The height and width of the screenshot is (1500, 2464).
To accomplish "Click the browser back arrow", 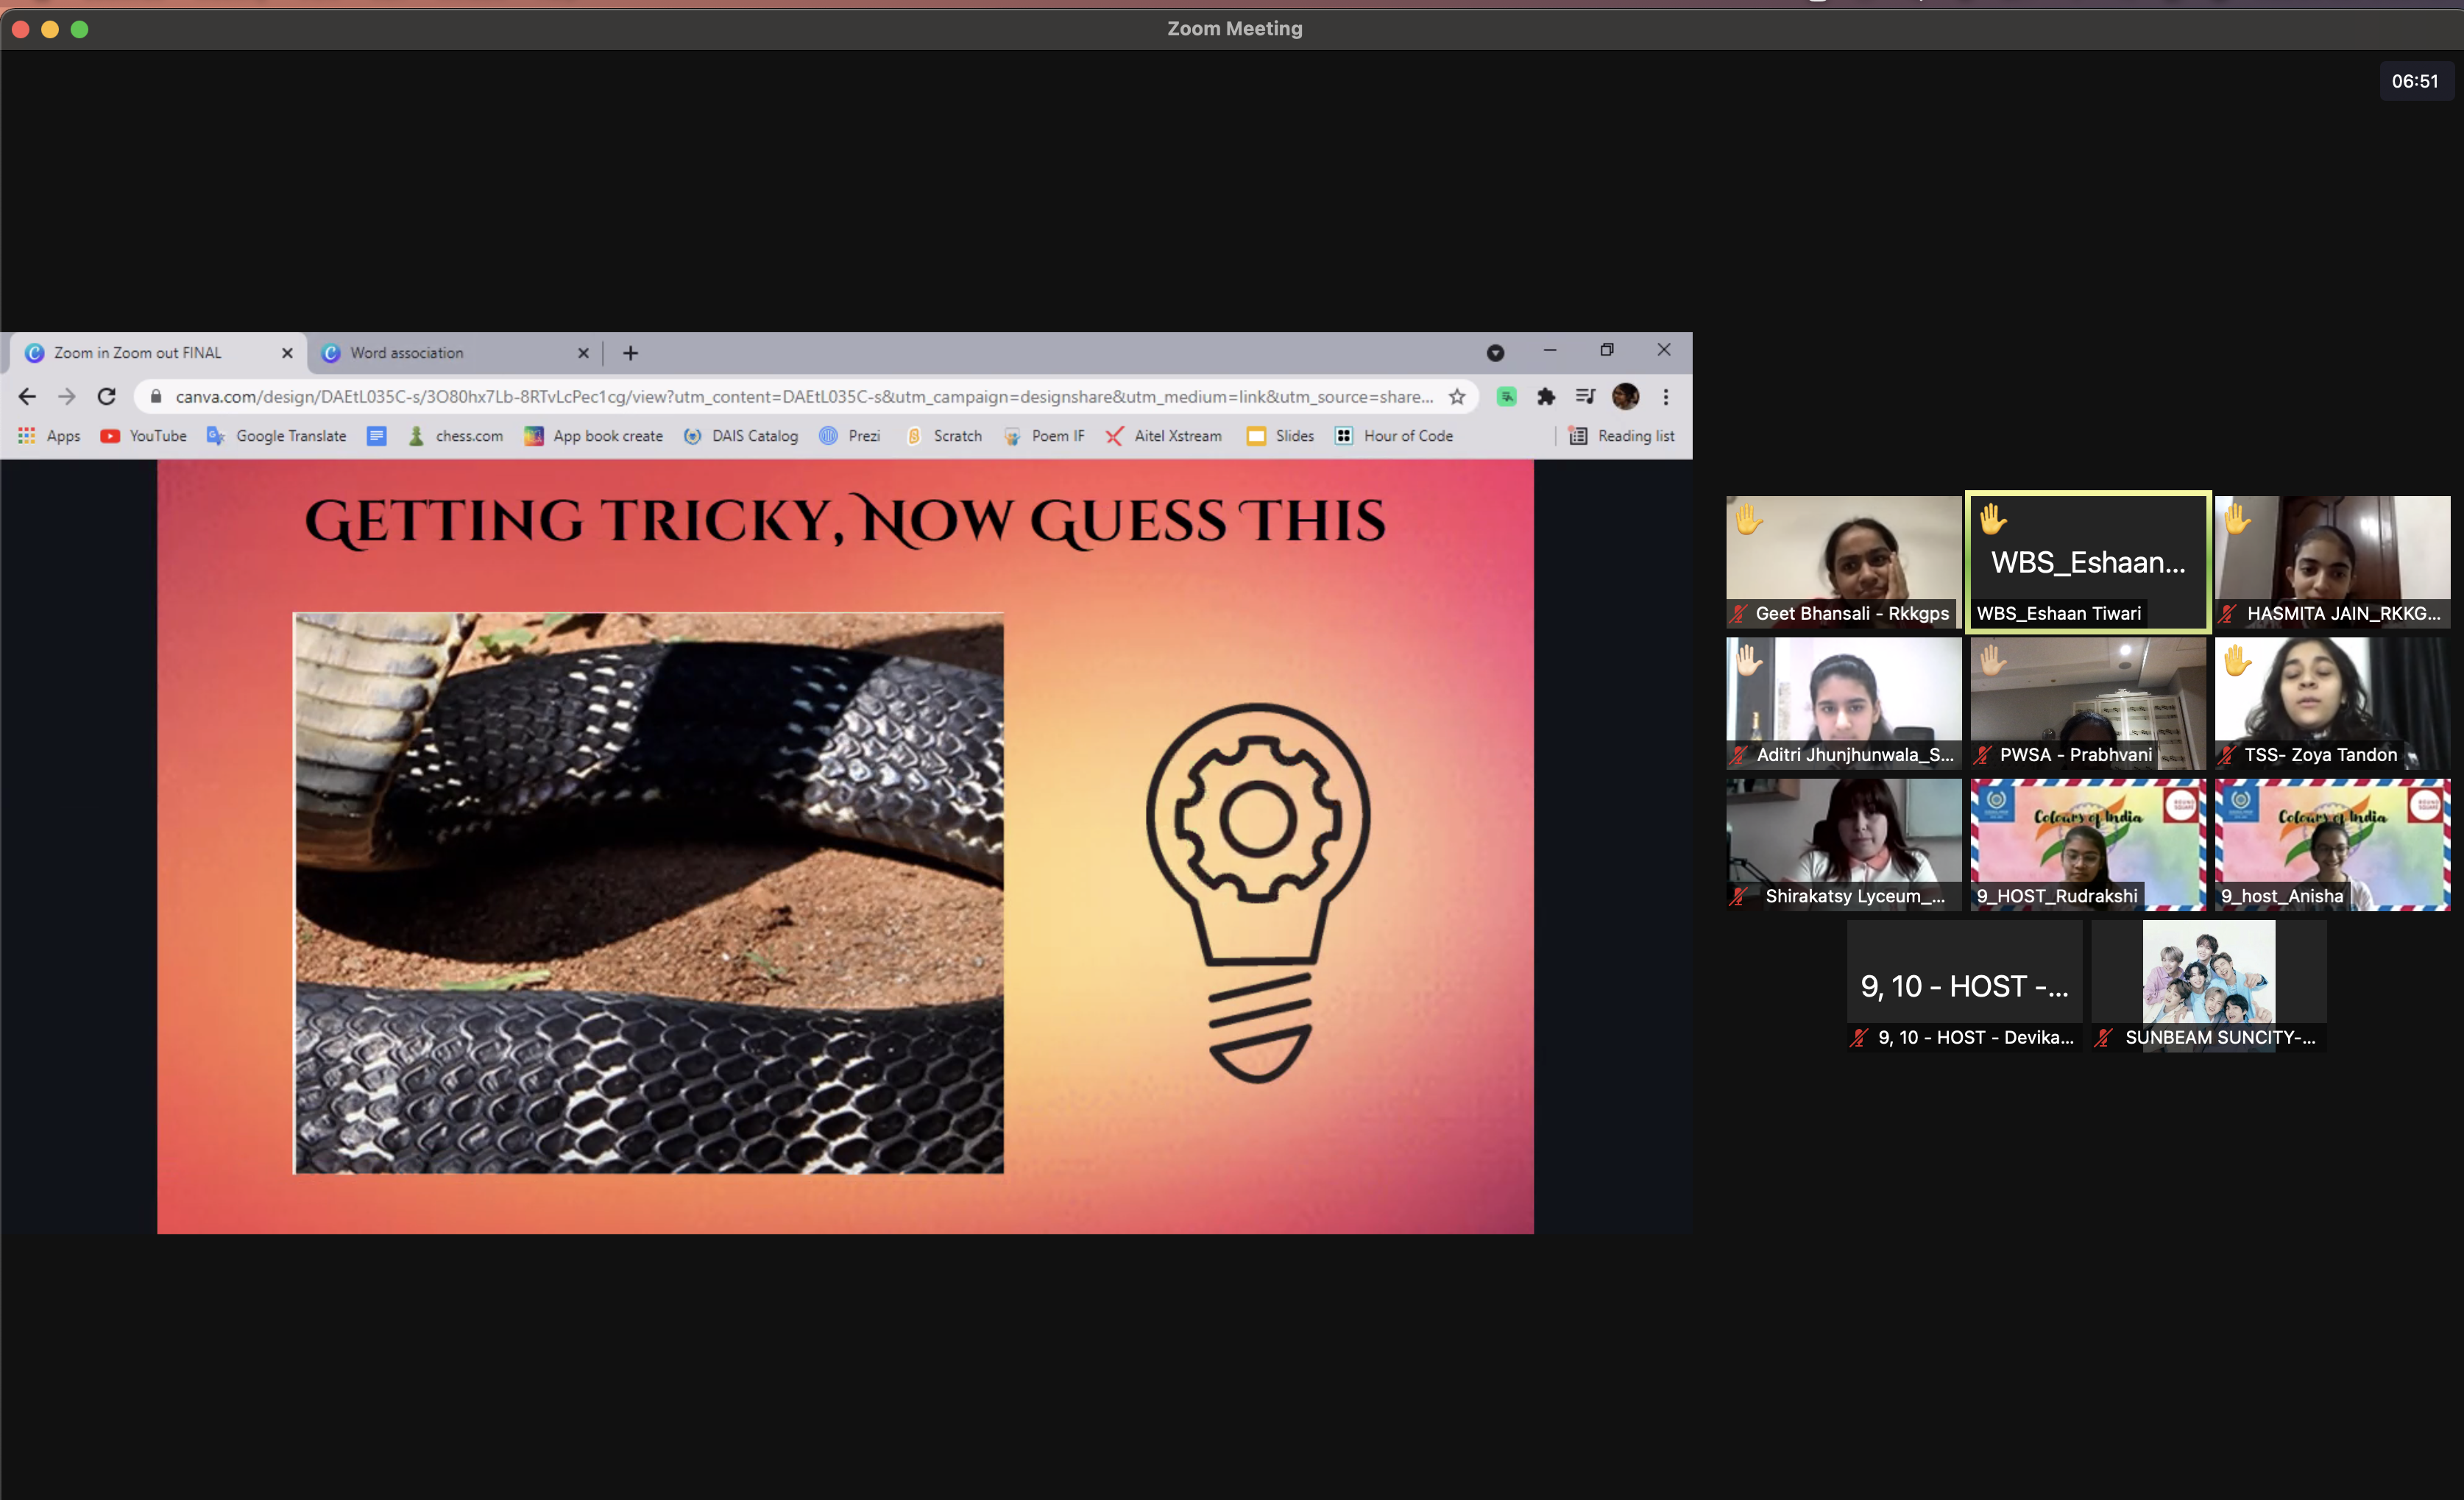I will coord(27,397).
